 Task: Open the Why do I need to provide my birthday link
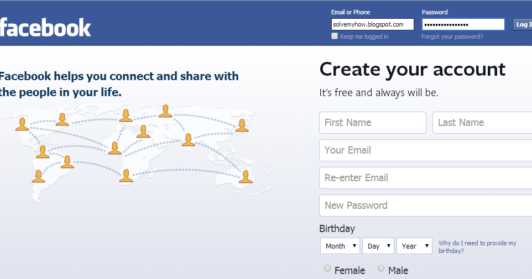point(477,247)
